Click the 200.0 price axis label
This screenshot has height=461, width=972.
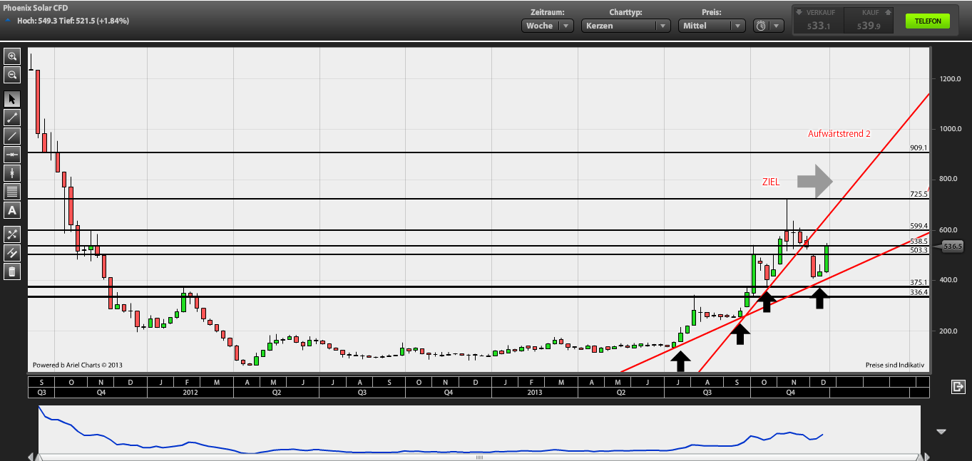[949, 331]
